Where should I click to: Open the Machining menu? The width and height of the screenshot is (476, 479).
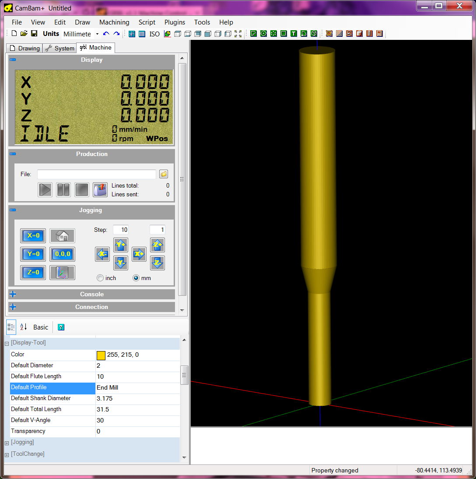pyautogui.click(x=114, y=22)
